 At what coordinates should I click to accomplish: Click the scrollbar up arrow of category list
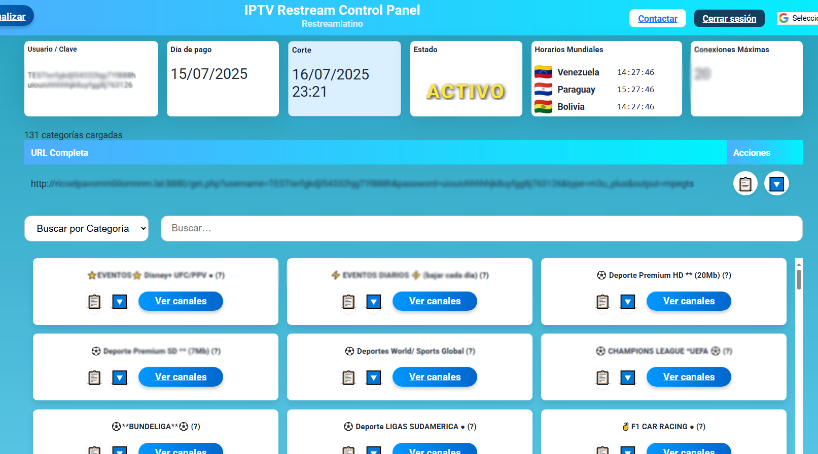tap(799, 264)
